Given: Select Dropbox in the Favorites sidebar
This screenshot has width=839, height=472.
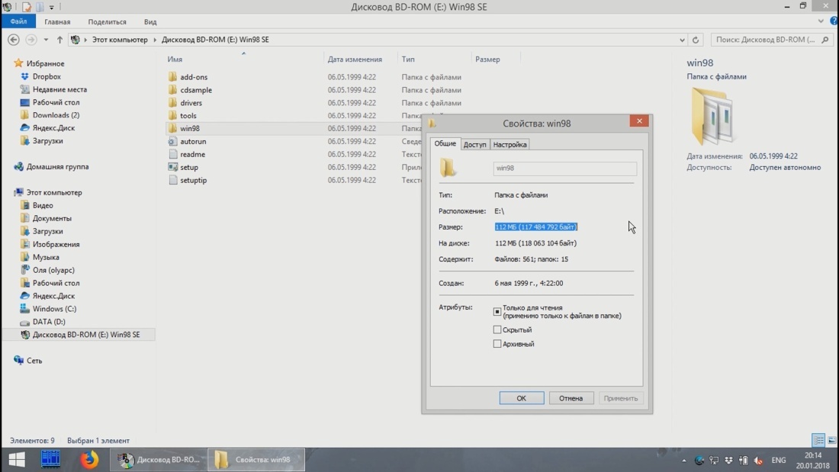Looking at the screenshot, I should tap(47, 76).
